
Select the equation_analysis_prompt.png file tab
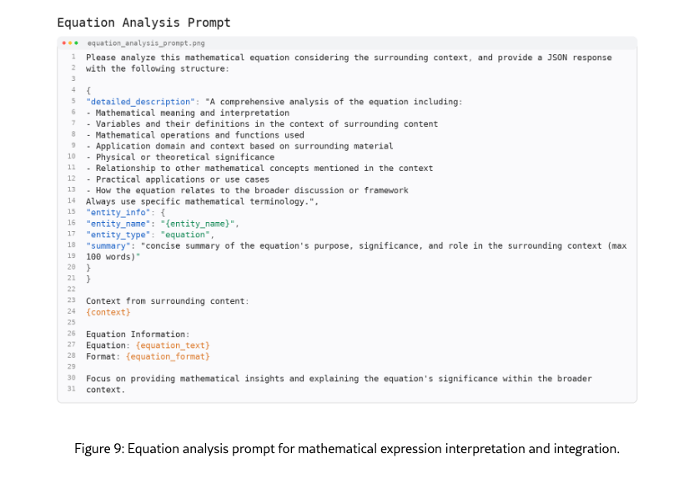[123, 43]
